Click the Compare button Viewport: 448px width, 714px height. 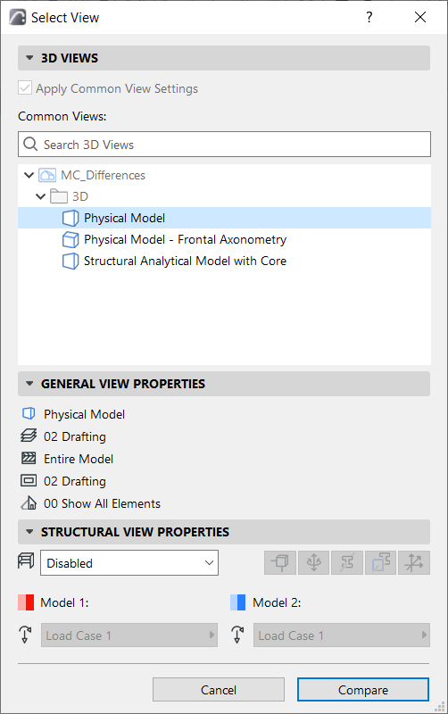(363, 690)
